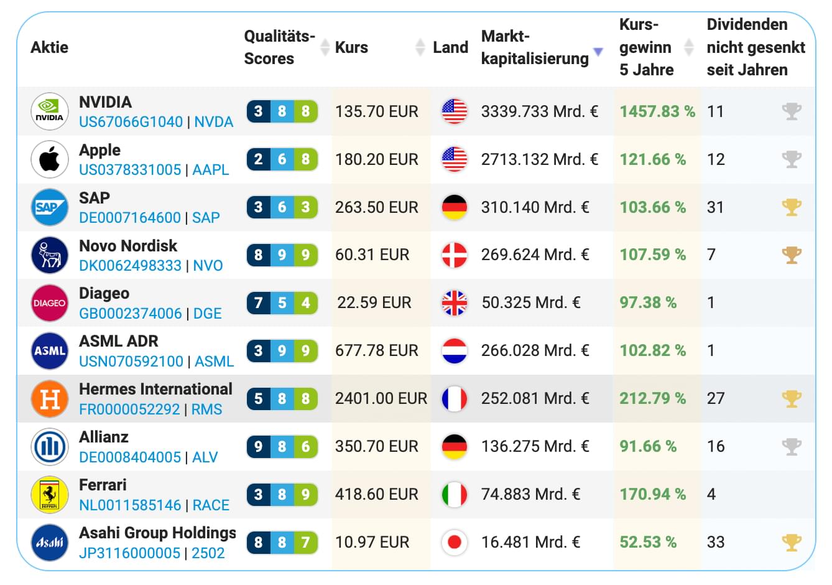
Task: Click the gold trophy next to SAP's dividend streak
Action: tap(792, 207)
